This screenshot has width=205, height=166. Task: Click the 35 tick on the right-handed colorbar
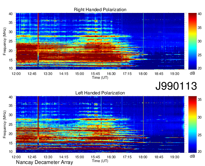tap(200, 28)
